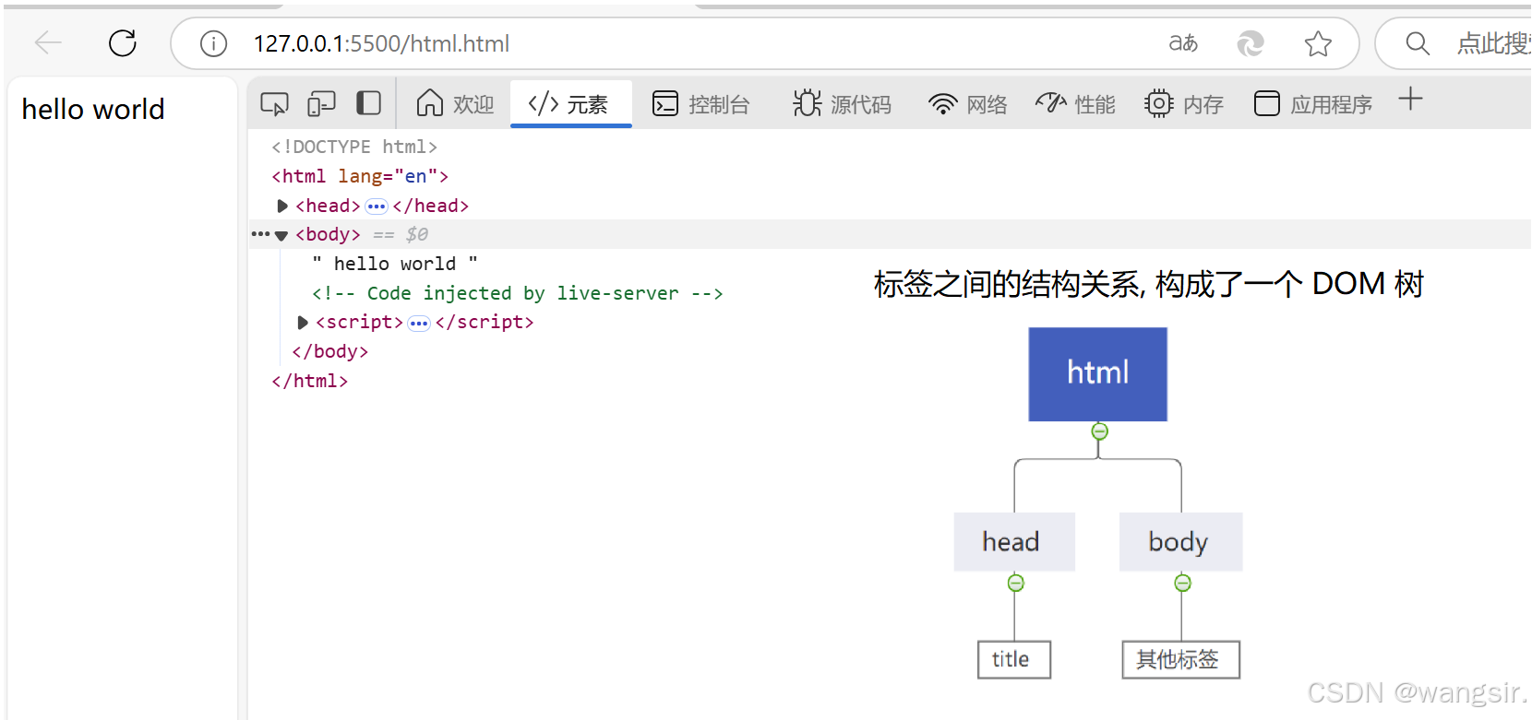Reload the page with the refresh icon
The image size is (1532, 720).
123,42
